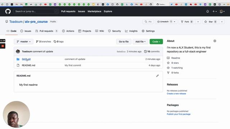This screenshot has width=230, height=129.
Task: Switch to the repository Settings tab
Action: (148, 31)
